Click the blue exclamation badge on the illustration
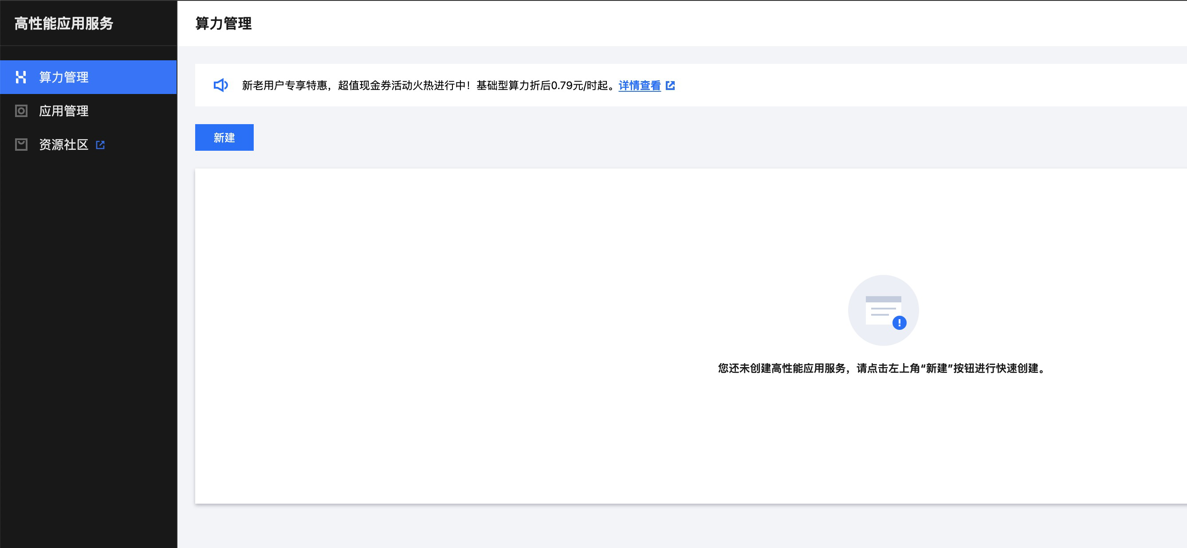The image size is (1187, 548). point(899,323)
